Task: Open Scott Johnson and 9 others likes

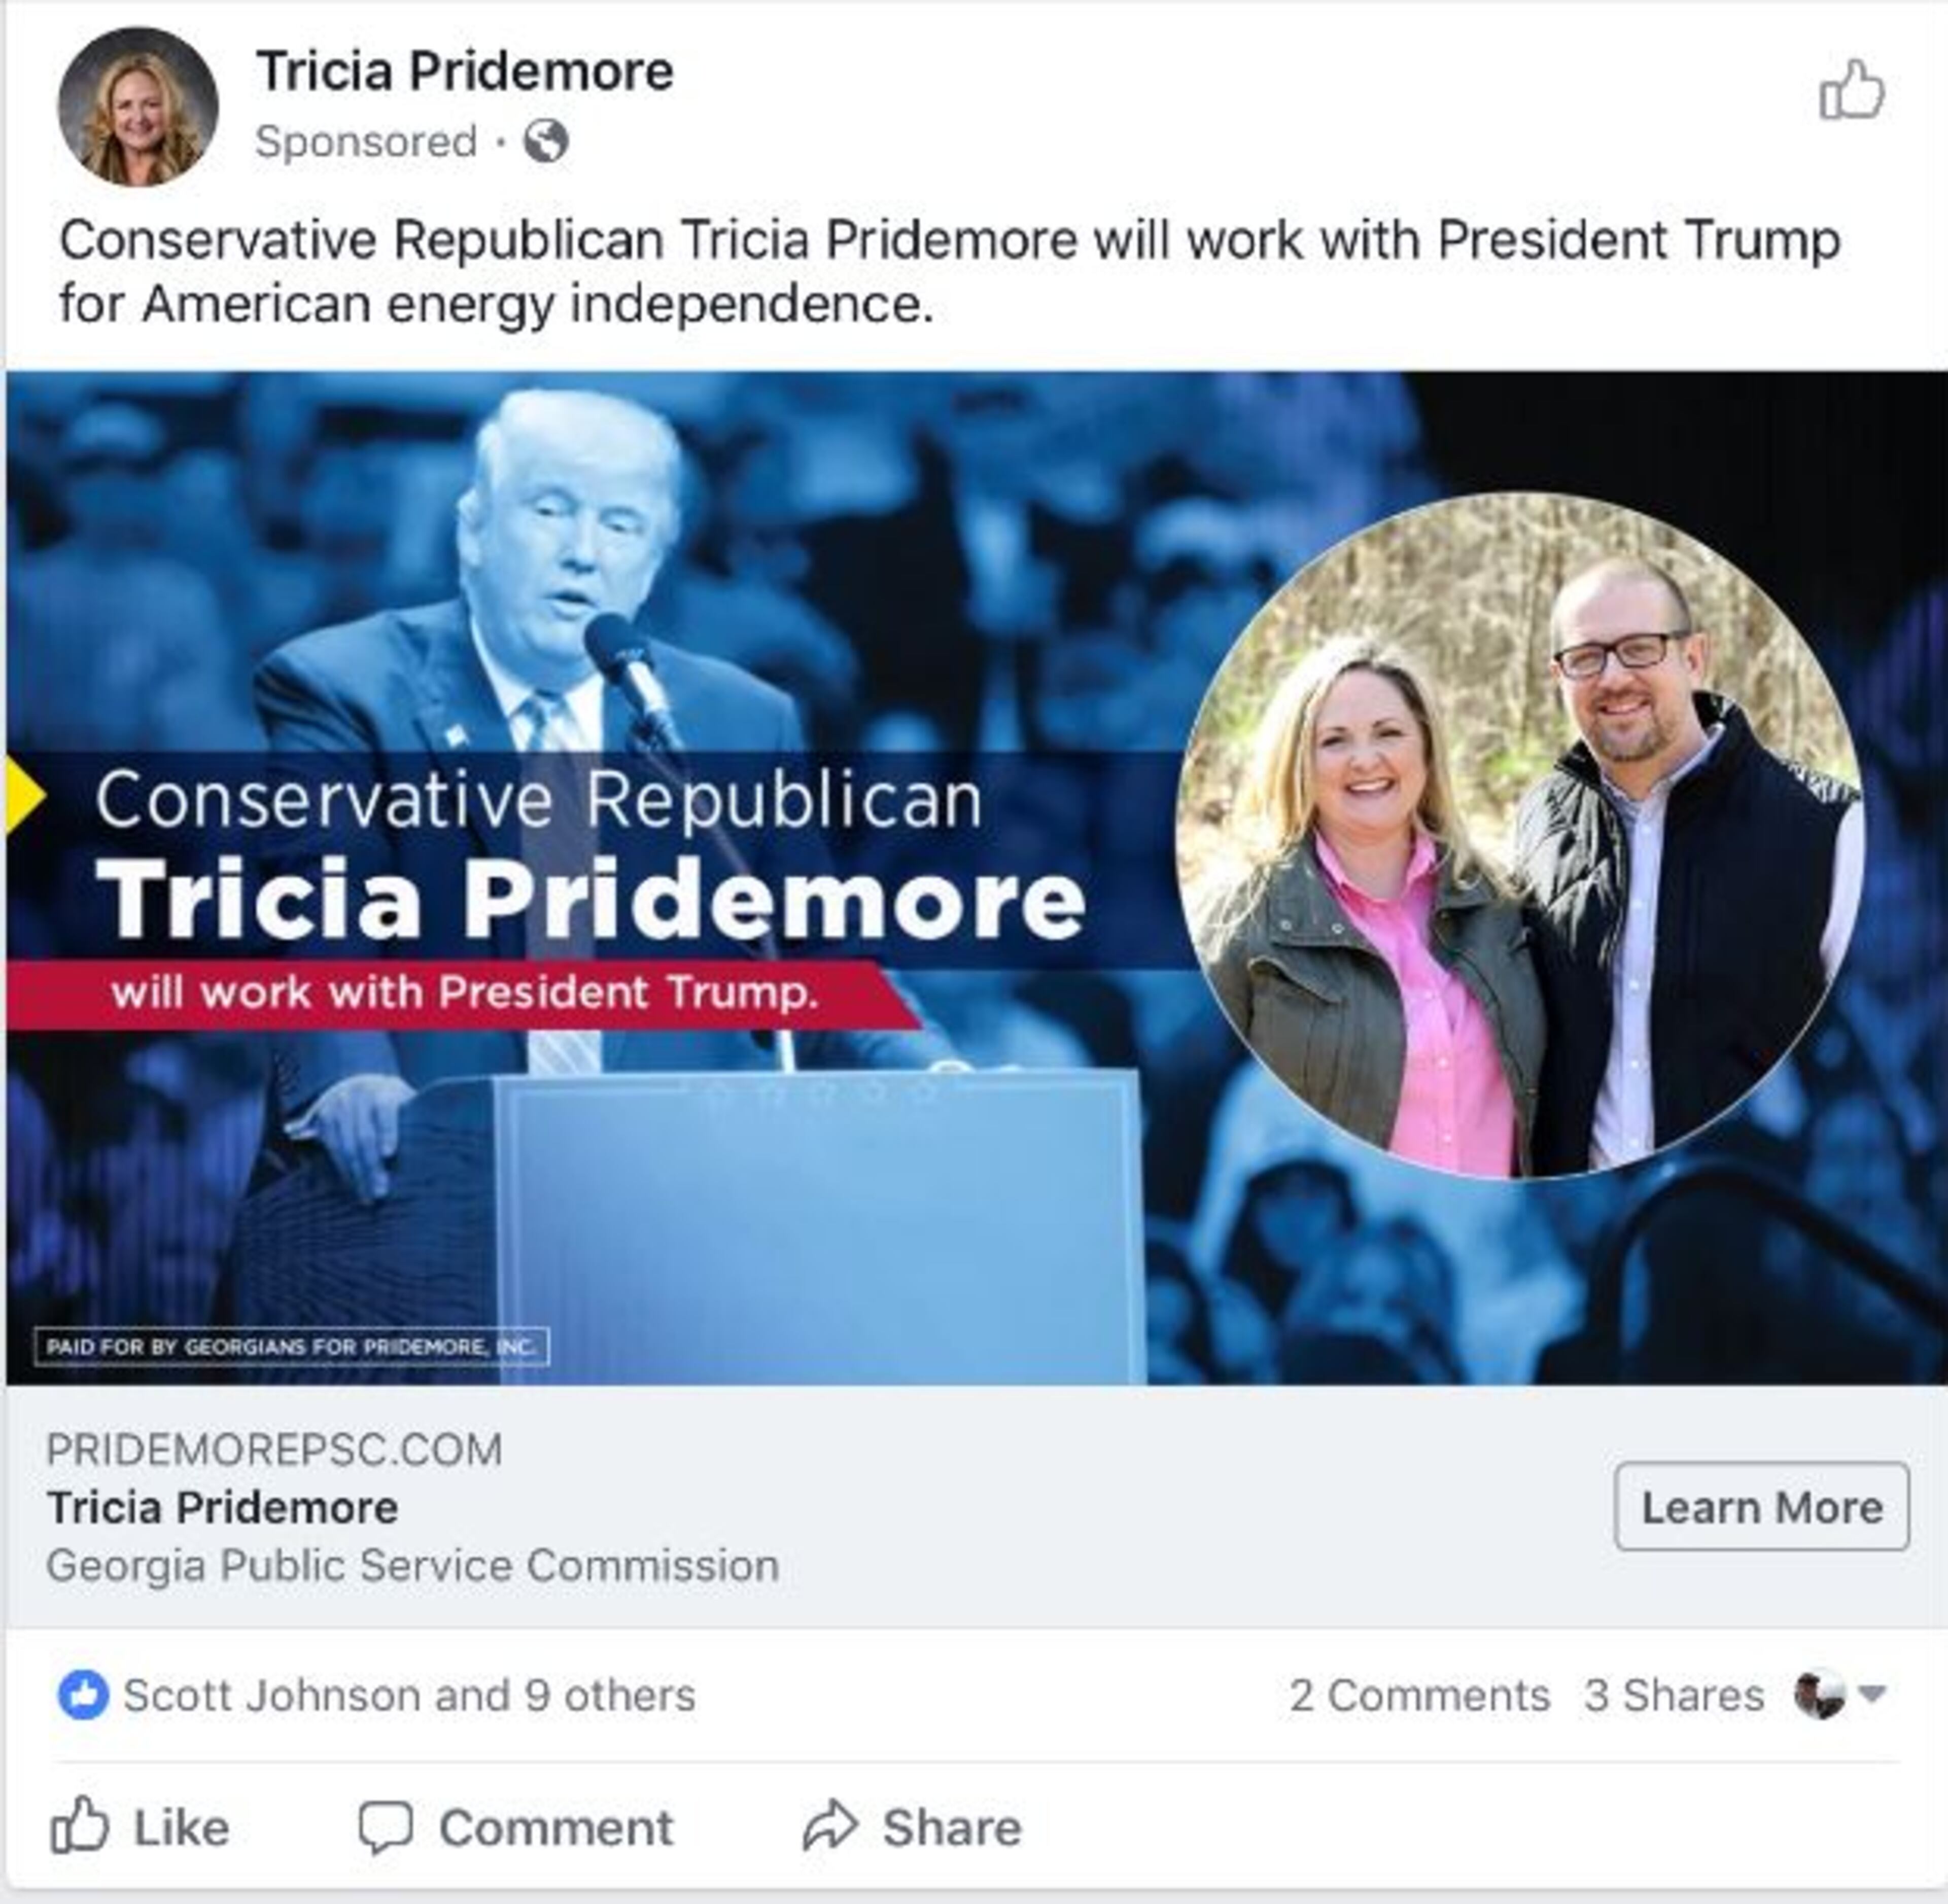Action: [409, 1695]
